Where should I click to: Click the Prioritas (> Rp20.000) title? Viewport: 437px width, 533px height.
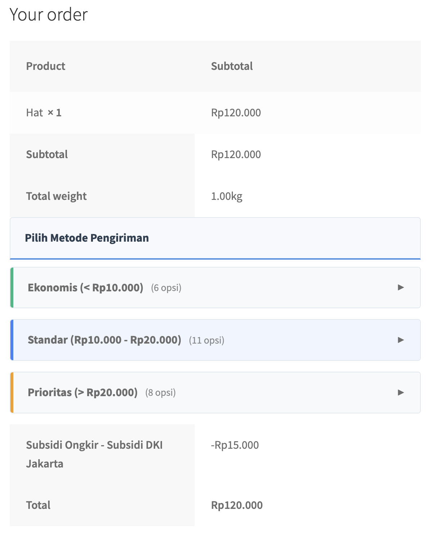pos(82,393)
